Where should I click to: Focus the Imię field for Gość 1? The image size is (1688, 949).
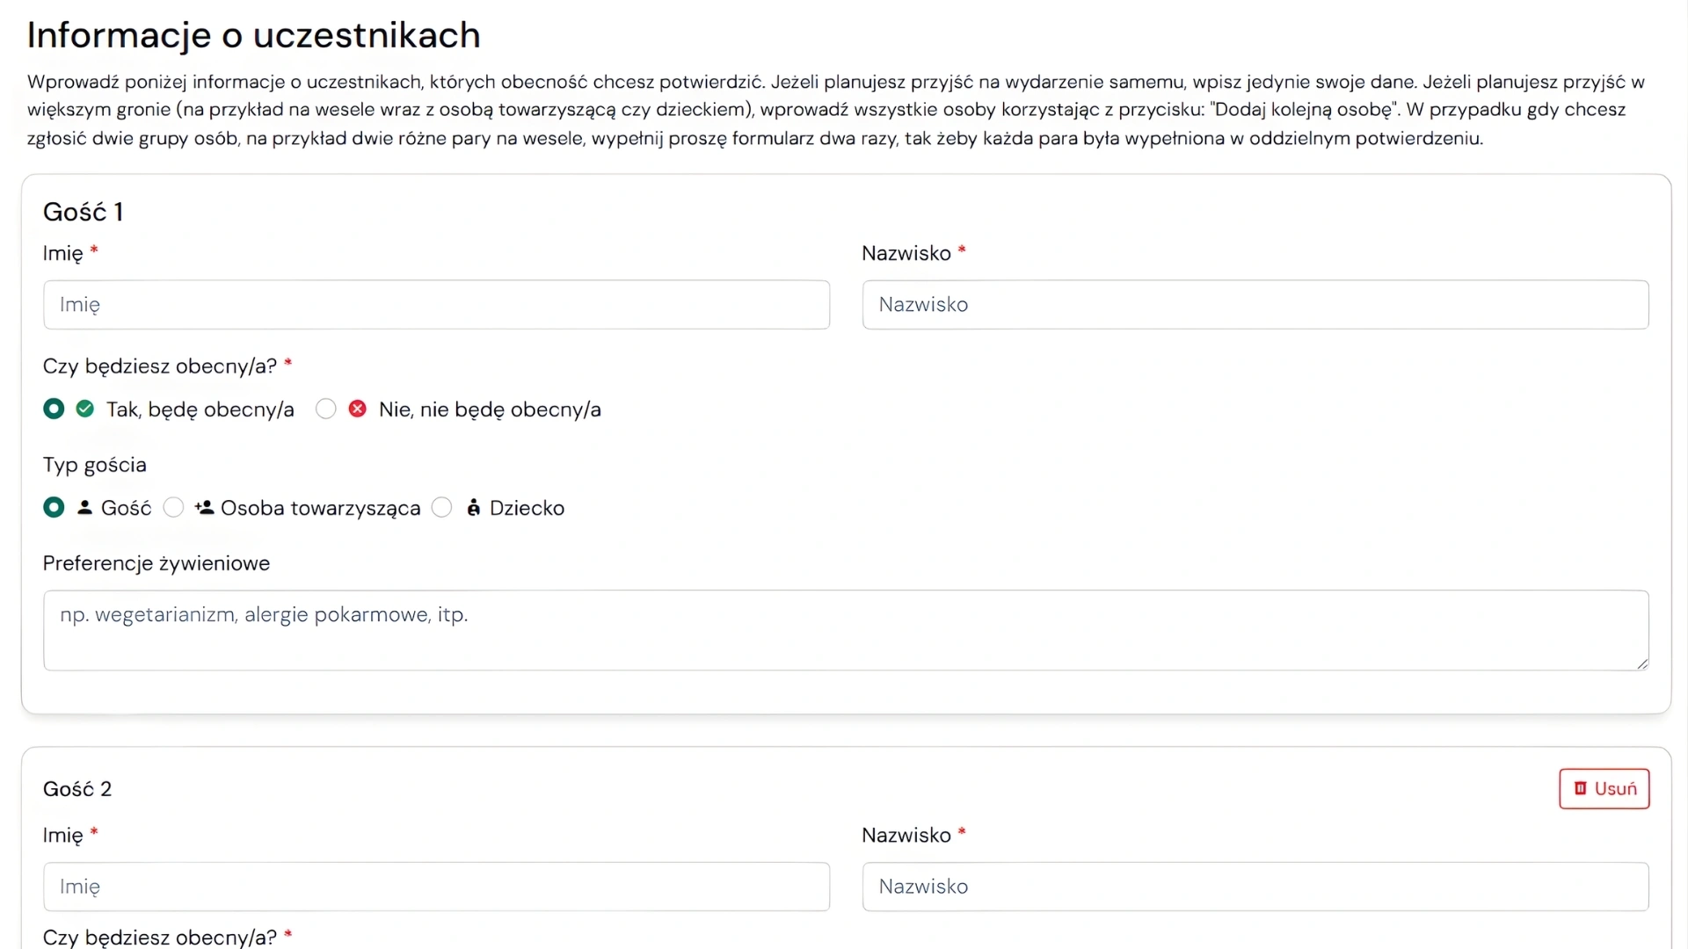tap(436, 305)
